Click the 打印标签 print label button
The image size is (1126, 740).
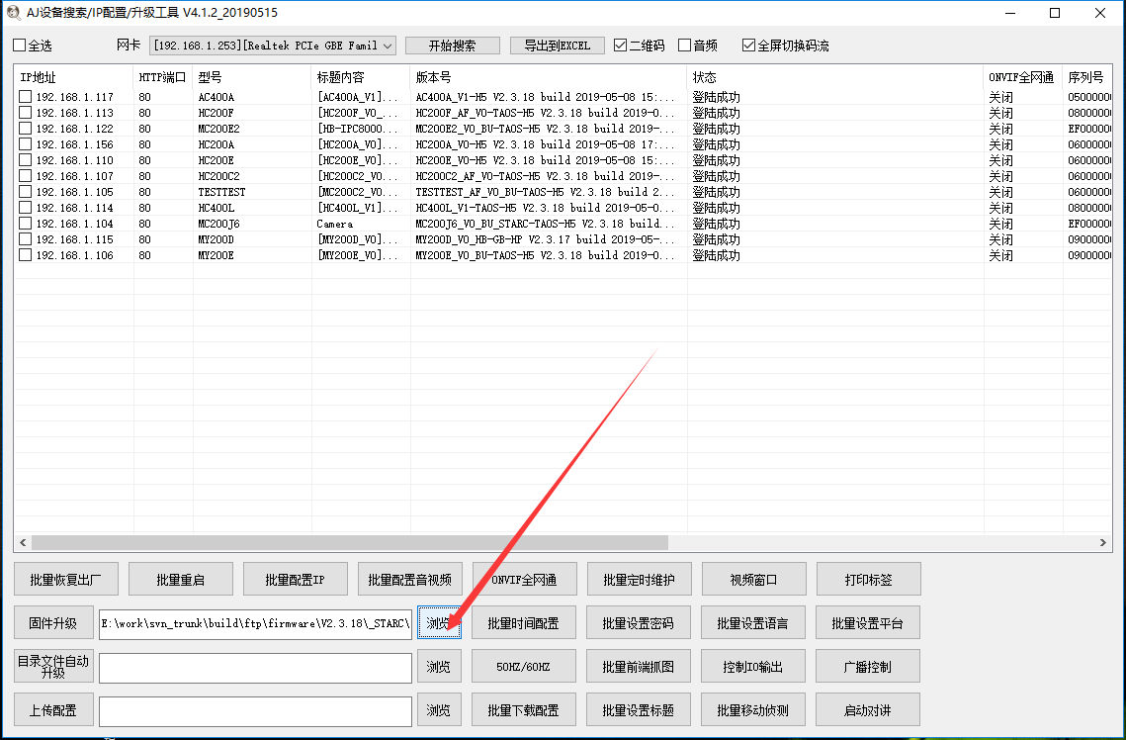coord(867,578)
